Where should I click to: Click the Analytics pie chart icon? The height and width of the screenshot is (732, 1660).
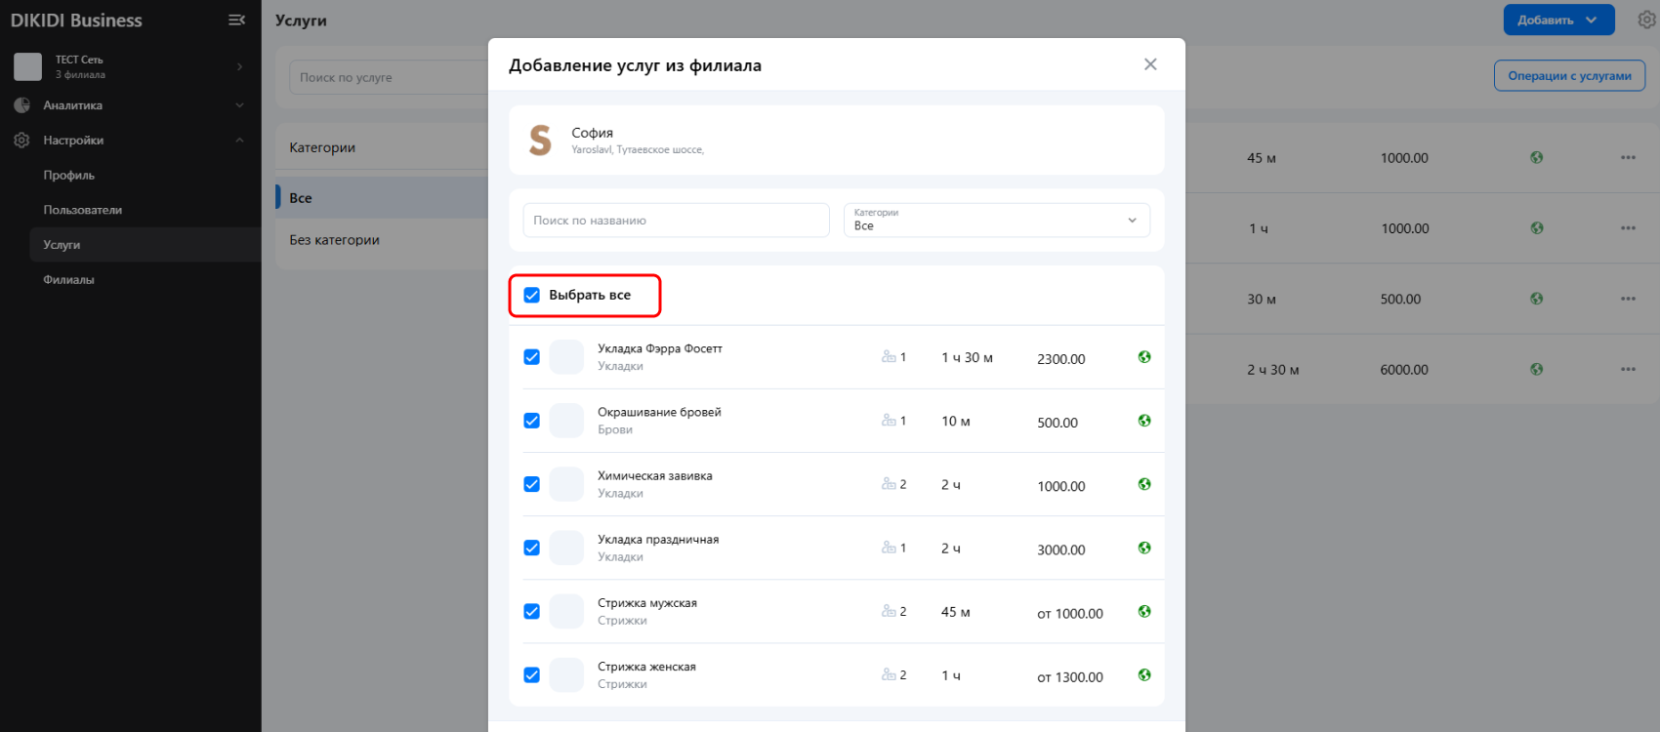point(21,105)
